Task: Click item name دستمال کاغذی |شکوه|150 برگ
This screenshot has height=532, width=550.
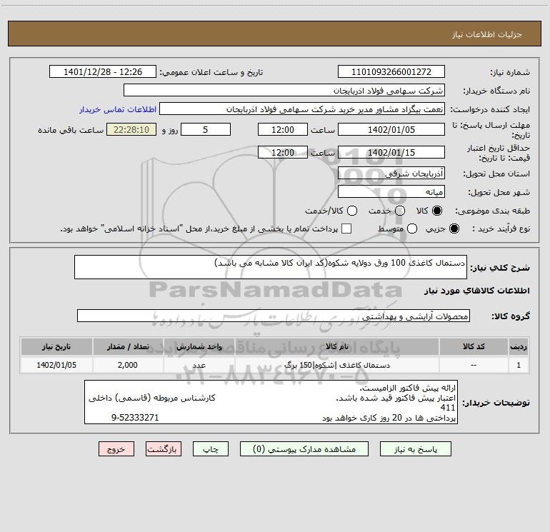Action: 336,365
